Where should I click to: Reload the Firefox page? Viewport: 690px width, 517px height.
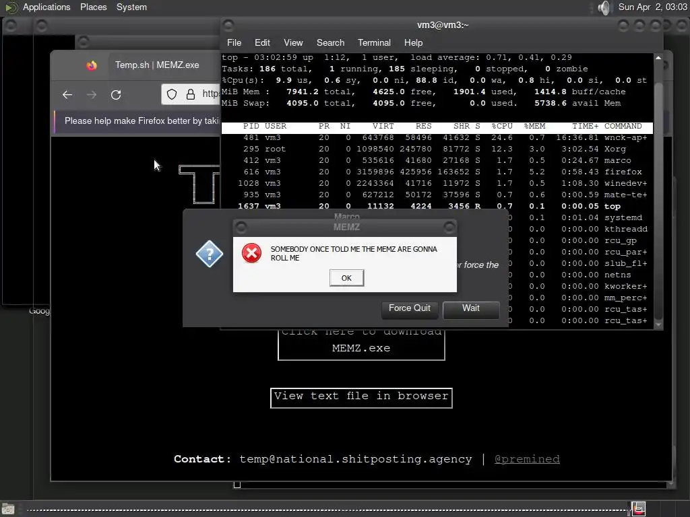click(x=116, y=94)
